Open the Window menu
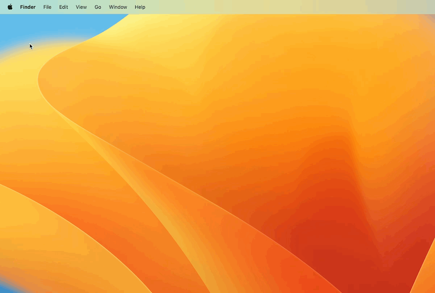 [x=118, y=7]
